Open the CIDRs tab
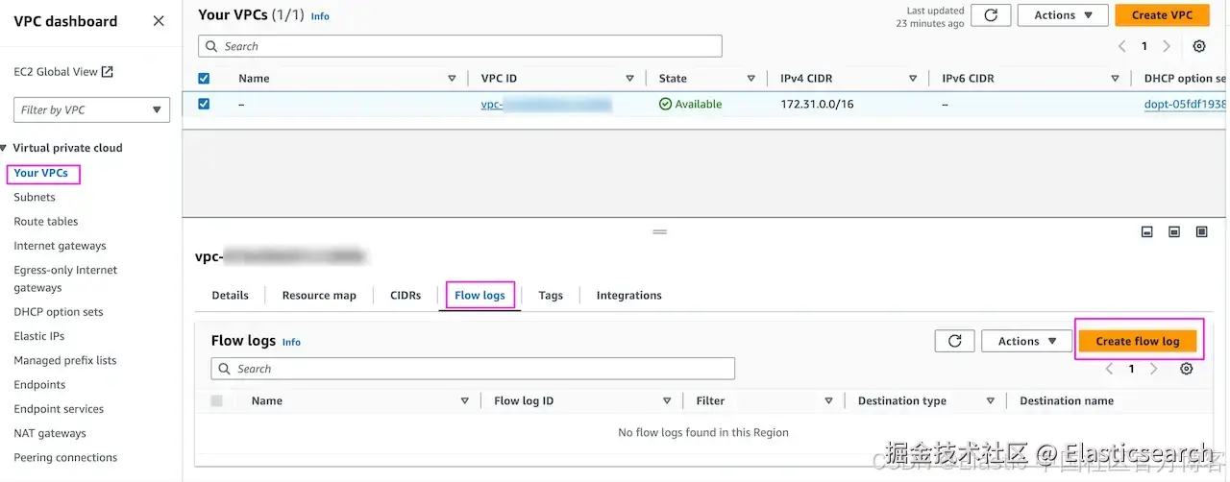Screen dimensions: 1230x482 tap(406, 296)
